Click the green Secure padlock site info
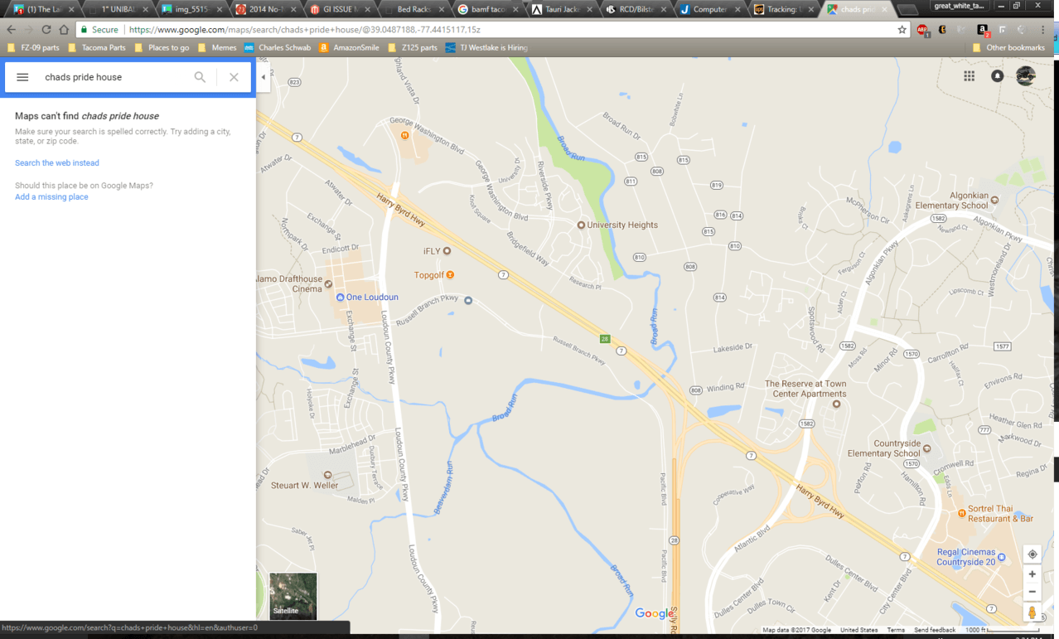This screenshot has height=639, width=1059. pos(99,30)
